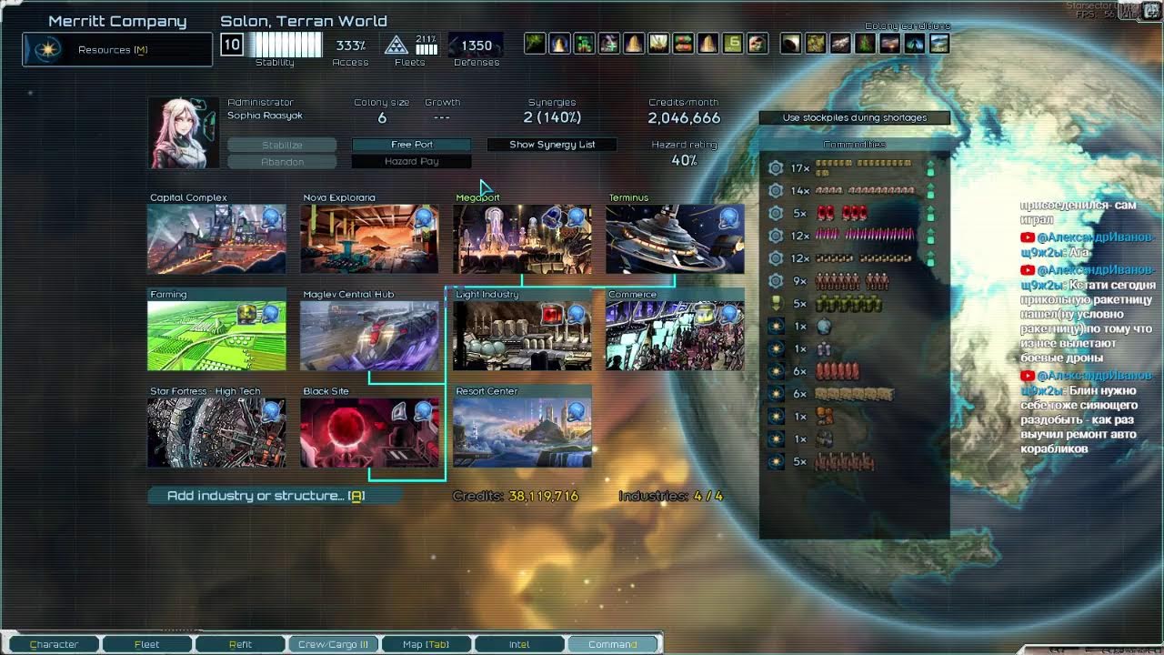
Task: Select the green leafy plant market icon
Action: pyautogui.click(x=535, y=43)
